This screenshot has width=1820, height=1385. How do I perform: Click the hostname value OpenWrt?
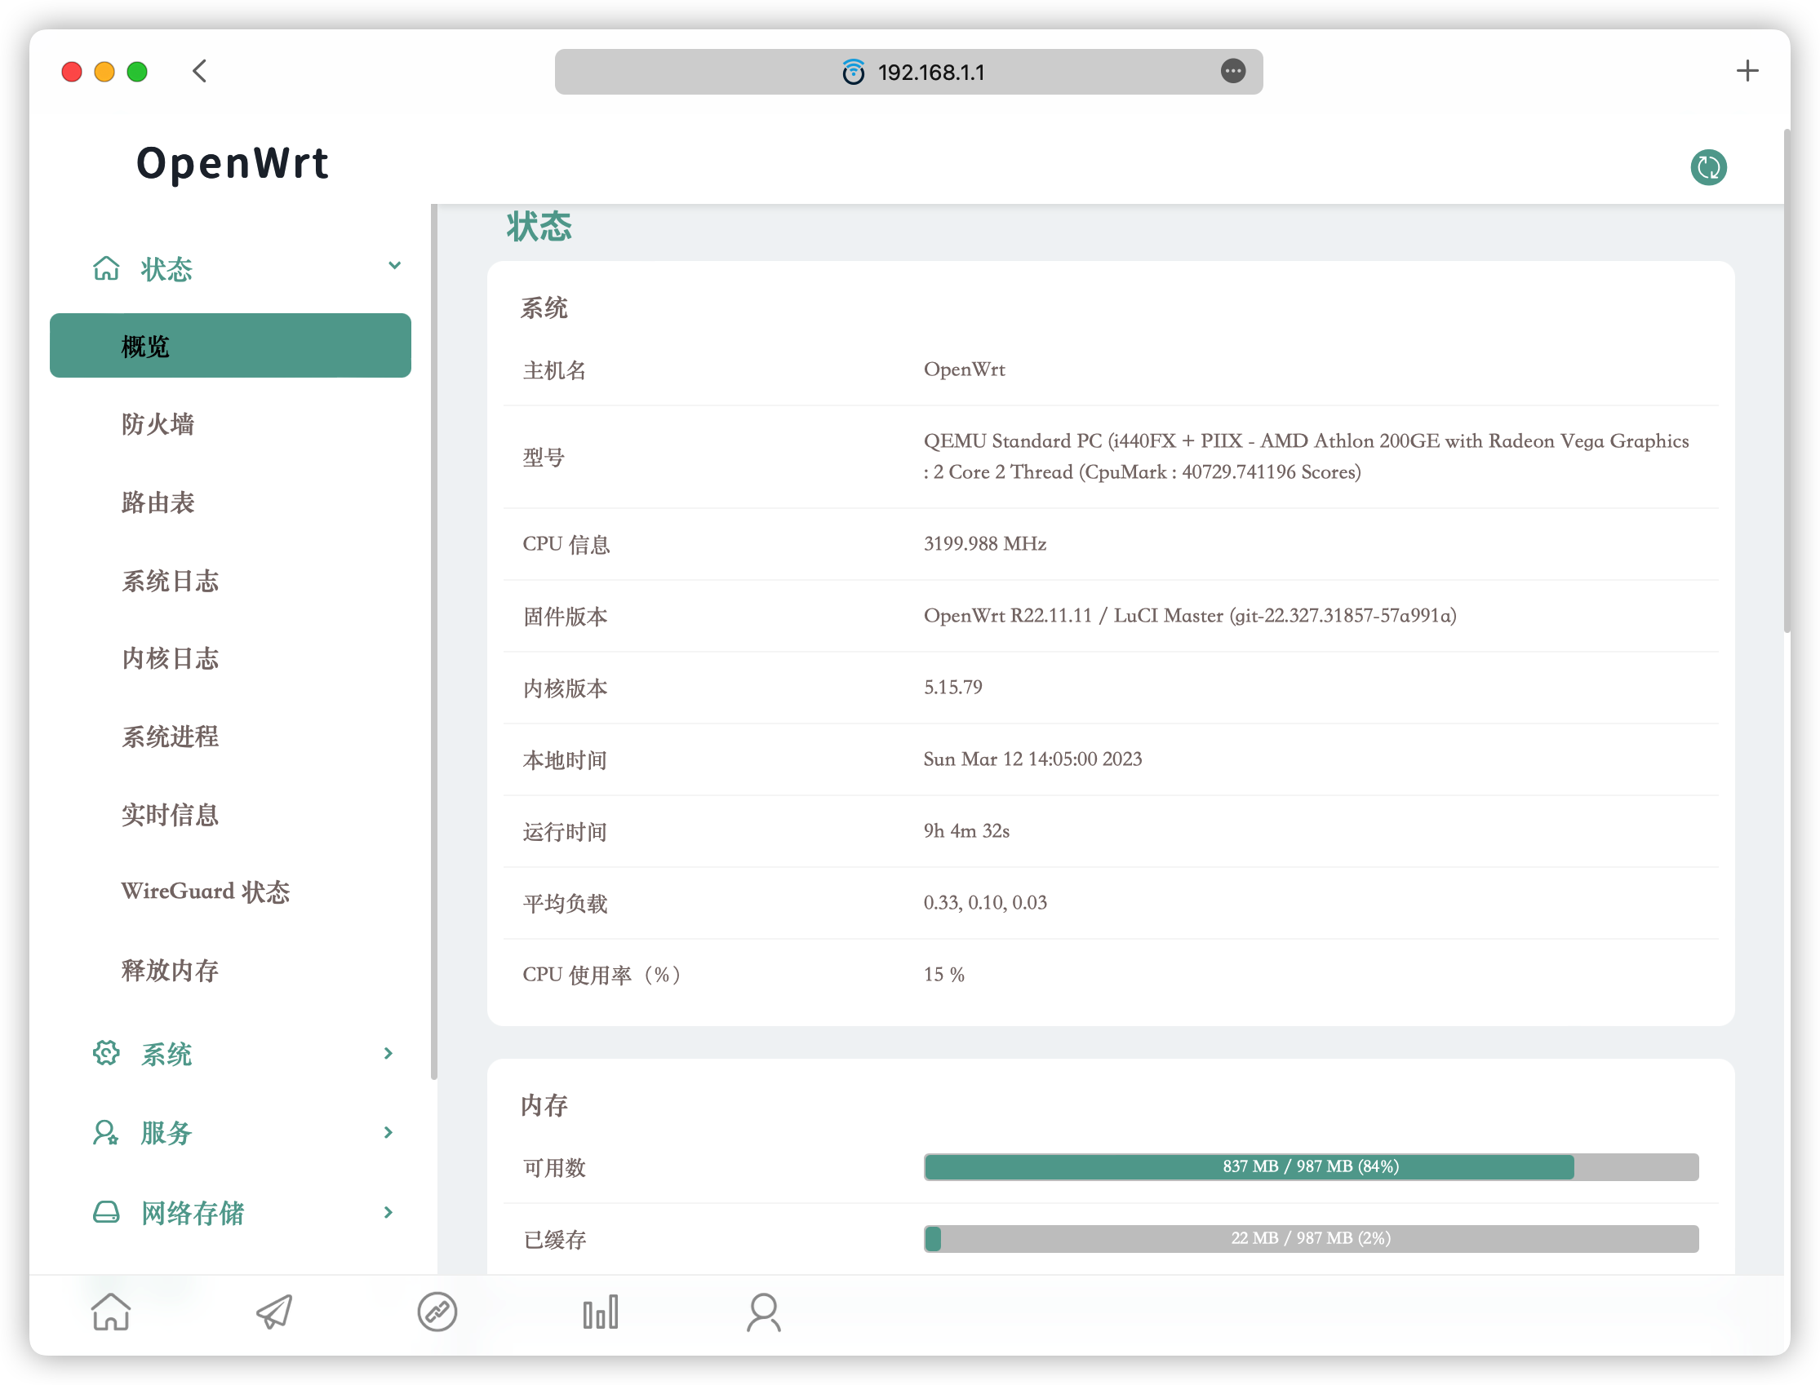(x=964, y=369)
